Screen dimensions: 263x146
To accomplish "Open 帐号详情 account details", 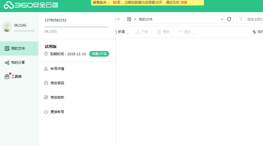I will (57, 69).
